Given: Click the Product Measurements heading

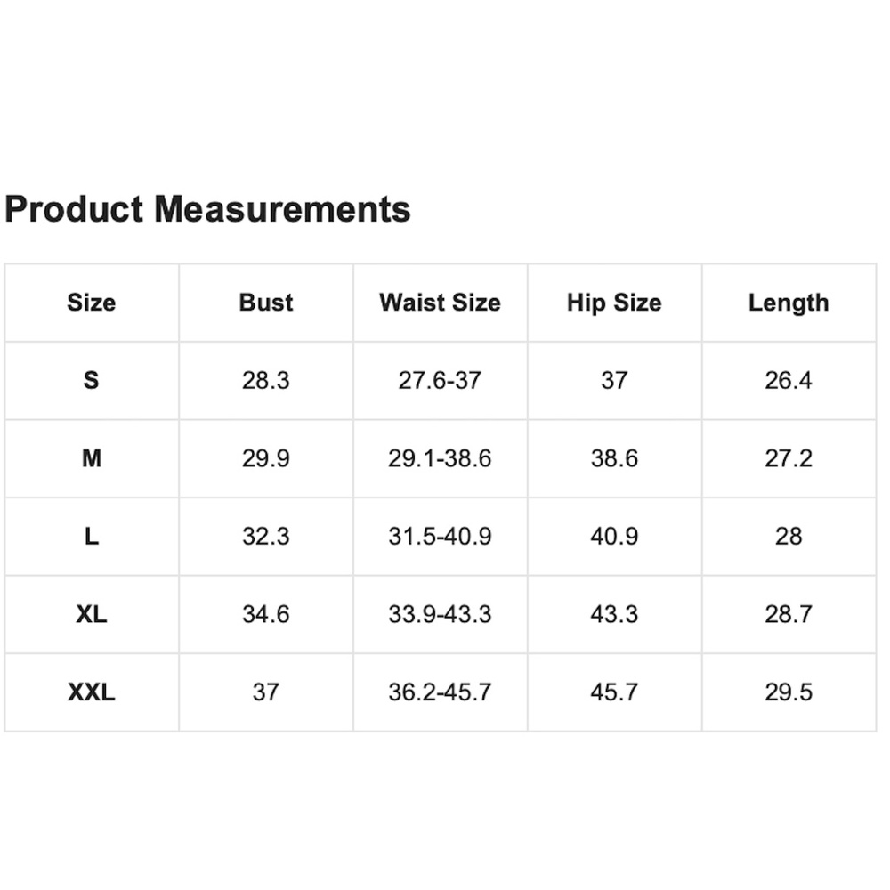Looking at the screenshot, I should [207, 210].
